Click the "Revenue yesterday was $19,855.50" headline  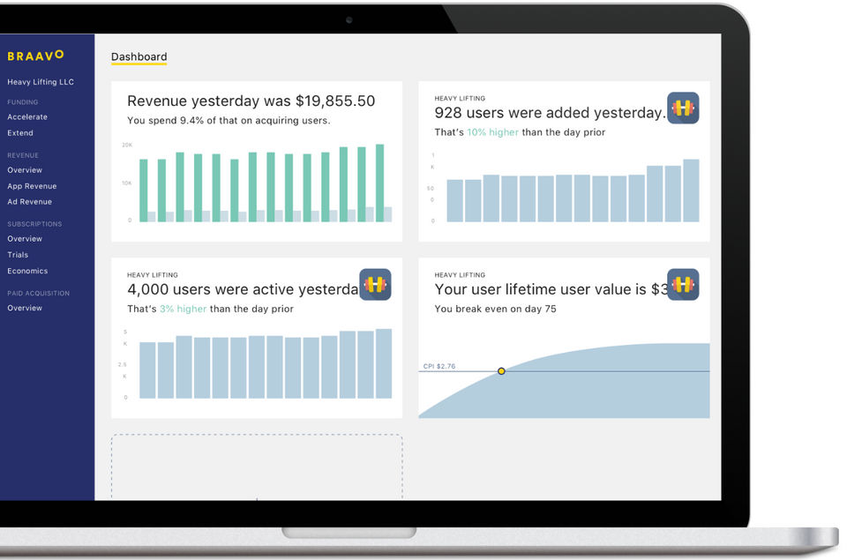pyautogui.click(x=251, y=101)
